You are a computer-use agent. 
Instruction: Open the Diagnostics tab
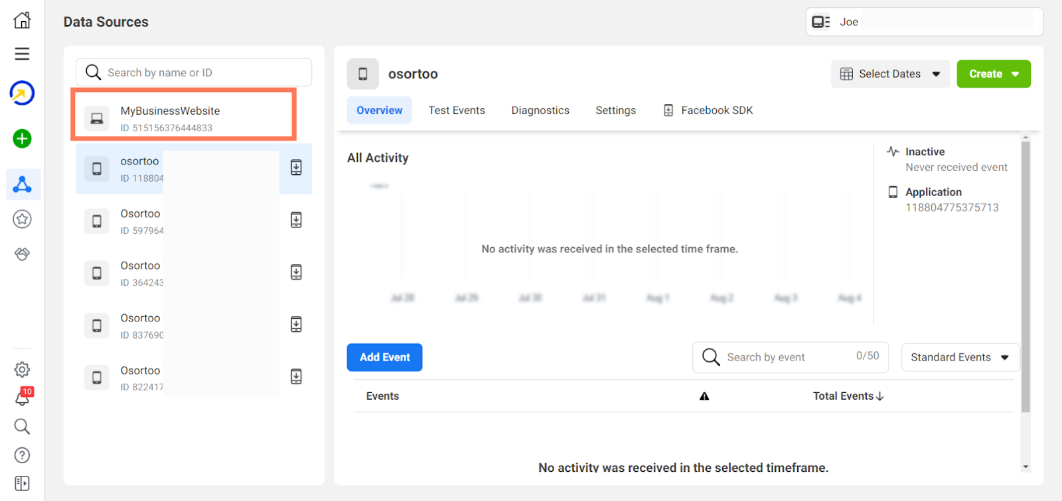coord(540,111)
